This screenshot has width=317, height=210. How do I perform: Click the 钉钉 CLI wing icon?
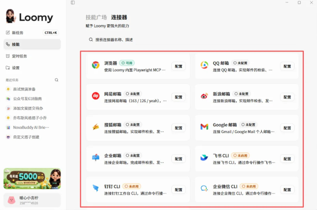point(95,188)
